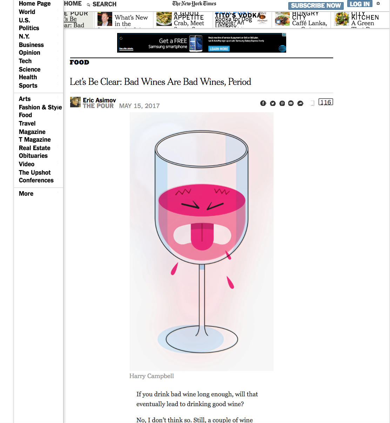Open the wine glass illustration
Screen dimensions: 390x423
click(x=202, y=242)
